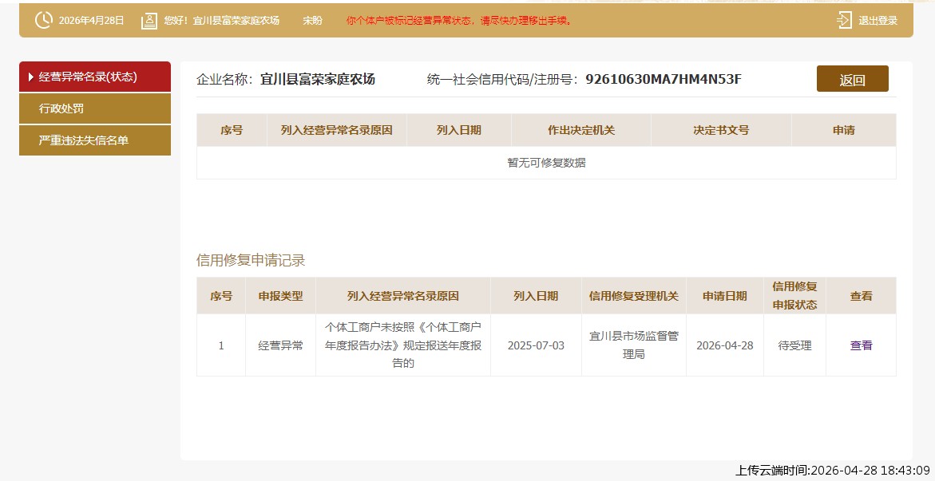Click the 申请 column header
The image size is (935, 481).
(x=843, y=130)
